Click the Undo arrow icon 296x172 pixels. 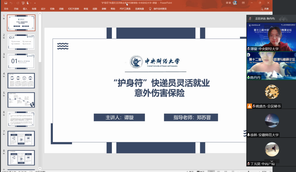[x=11, y=3]
